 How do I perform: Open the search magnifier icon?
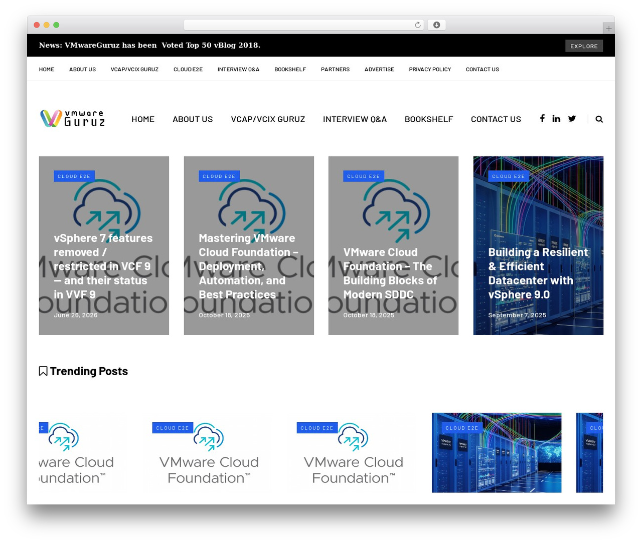[599, 119]
